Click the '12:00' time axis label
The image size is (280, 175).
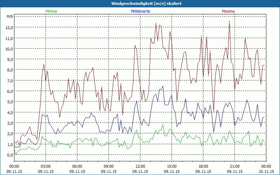[x=140, y=167]
